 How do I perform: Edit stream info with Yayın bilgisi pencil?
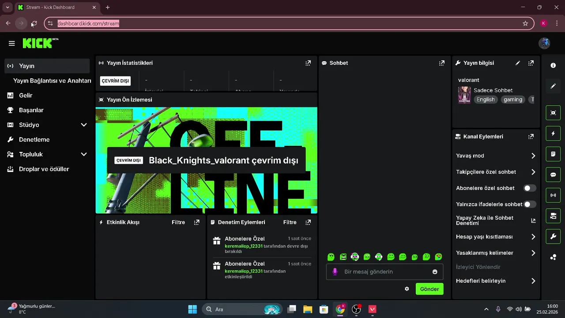518,63
